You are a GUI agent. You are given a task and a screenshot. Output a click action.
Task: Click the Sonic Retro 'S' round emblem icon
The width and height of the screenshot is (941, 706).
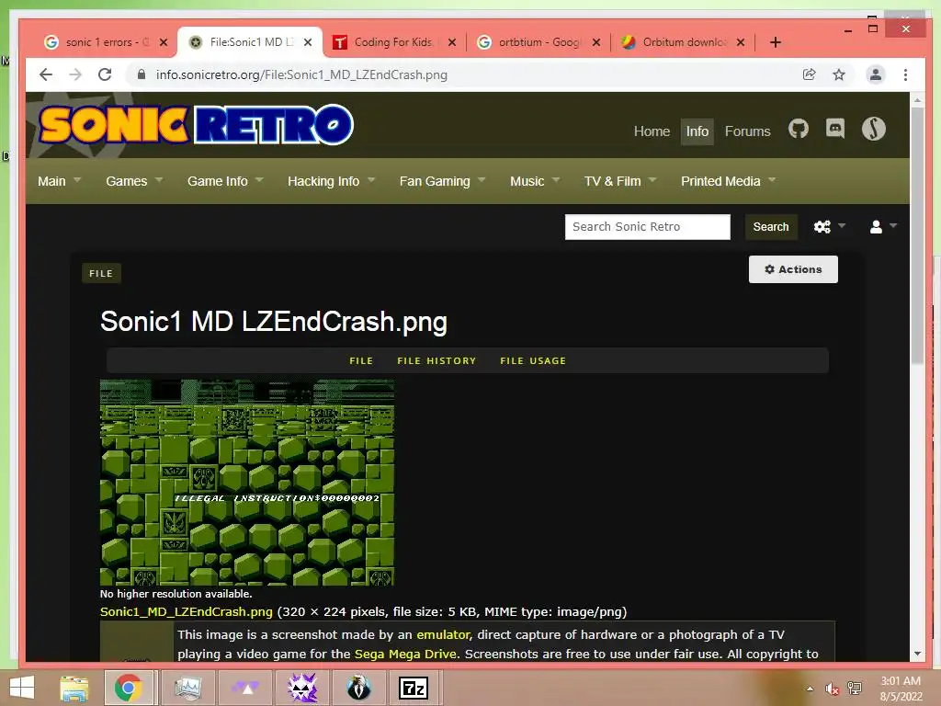coord(873,129)
